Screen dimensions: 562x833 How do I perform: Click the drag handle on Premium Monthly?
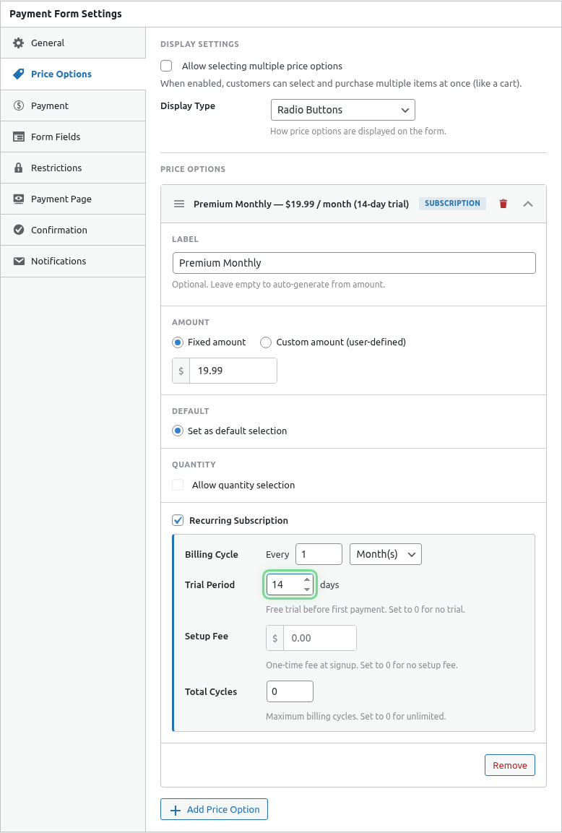[179, 204]
